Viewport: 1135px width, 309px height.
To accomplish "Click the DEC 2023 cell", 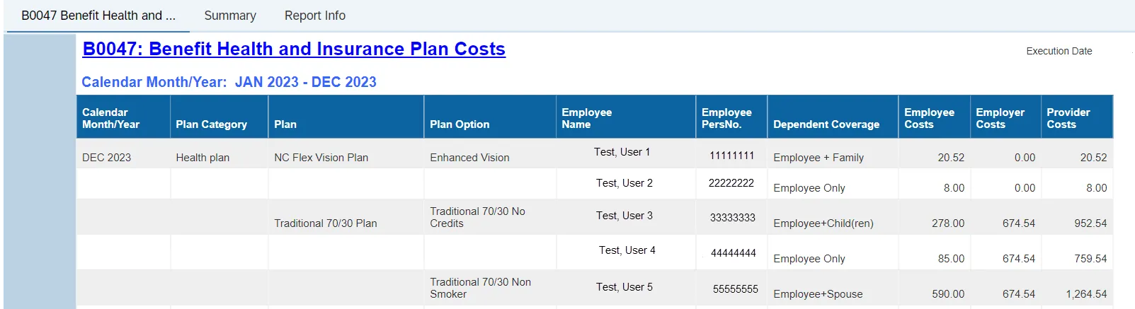I will [x=107, y=158].
